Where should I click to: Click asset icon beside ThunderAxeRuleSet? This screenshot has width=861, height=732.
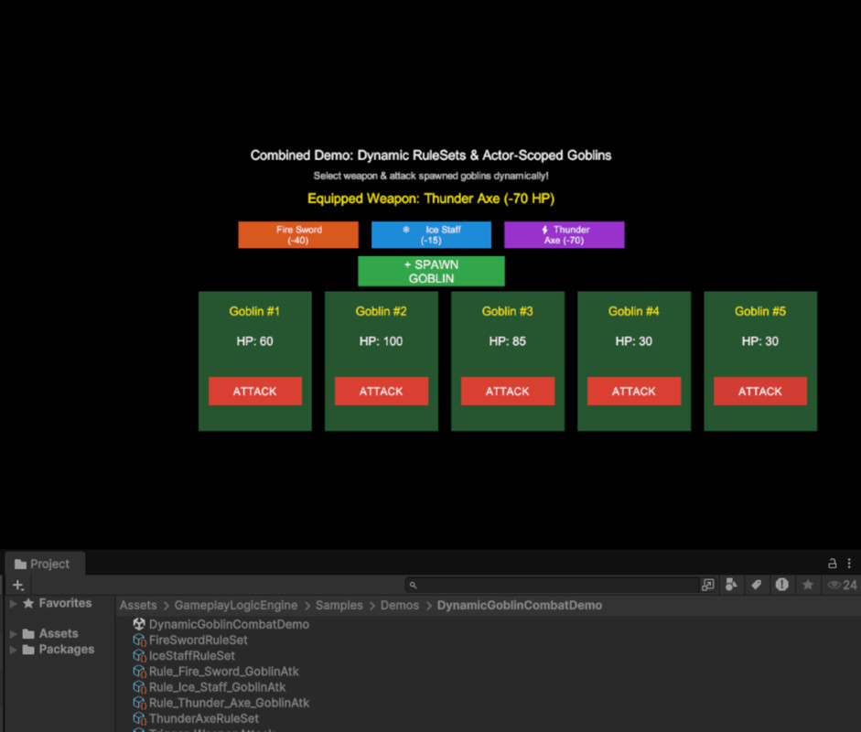click(139, 718)
